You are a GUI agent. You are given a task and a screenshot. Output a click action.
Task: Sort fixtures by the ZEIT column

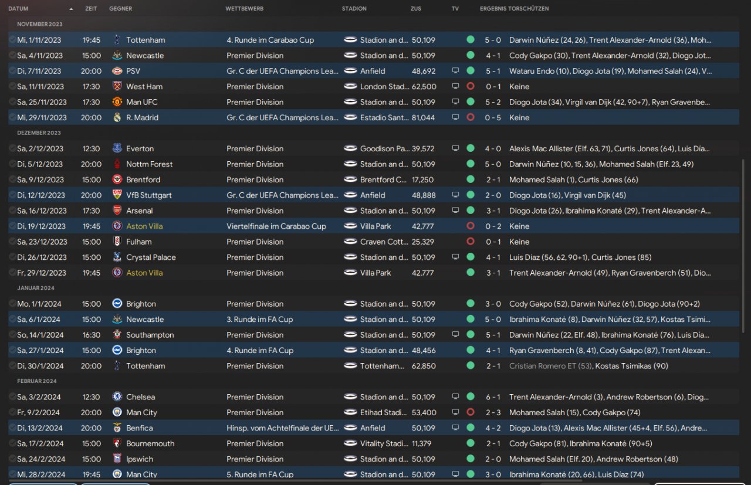point(91,9)
